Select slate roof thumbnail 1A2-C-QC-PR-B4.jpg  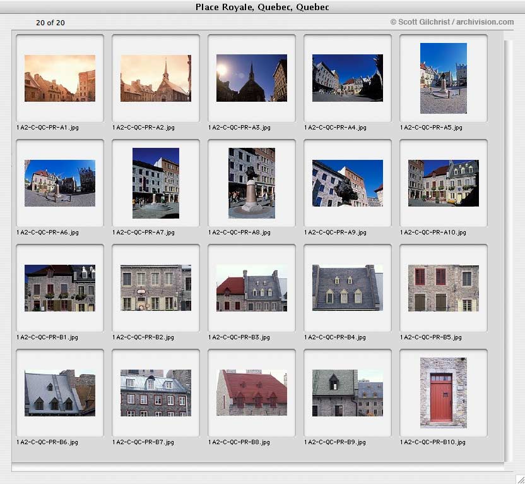(x=348, y=288)
